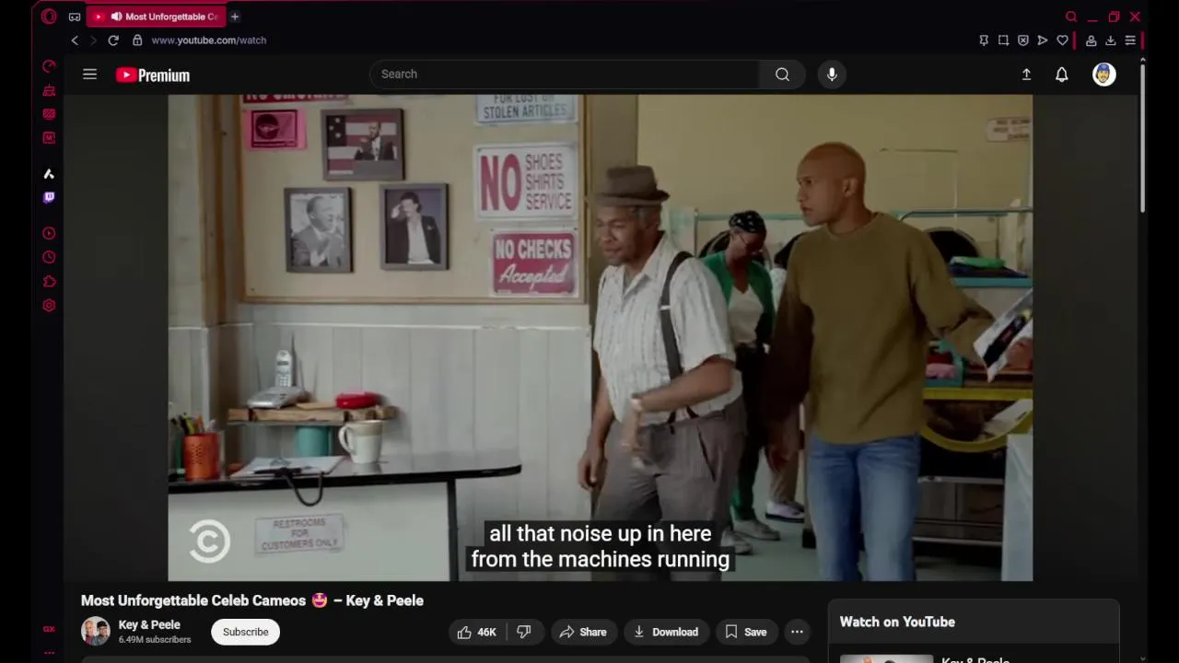Open the Opera main menu logo
Image resolution: width=1179 pixels, height=663 pixels.
click(49, 17)
